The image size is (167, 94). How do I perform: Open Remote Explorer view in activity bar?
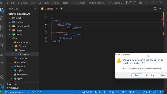pos(2,54)
